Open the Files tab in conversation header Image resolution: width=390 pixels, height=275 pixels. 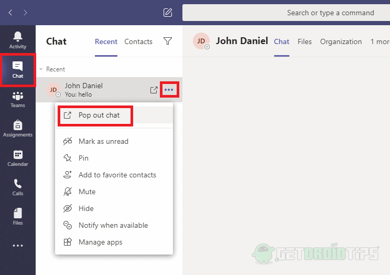click(x=305, y=41)
